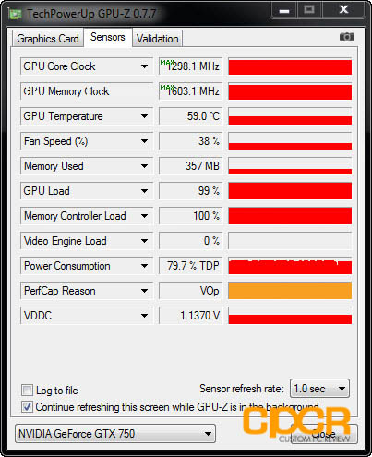372x457 pixels.
Task: Close the window with the X icon
Action: (343, 10)
